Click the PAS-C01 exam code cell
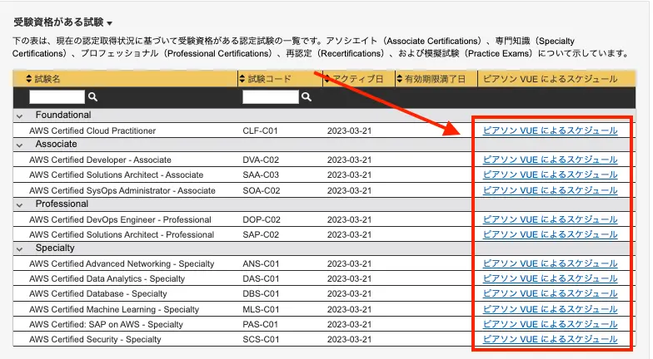653x359 pixels. point(260,324)
